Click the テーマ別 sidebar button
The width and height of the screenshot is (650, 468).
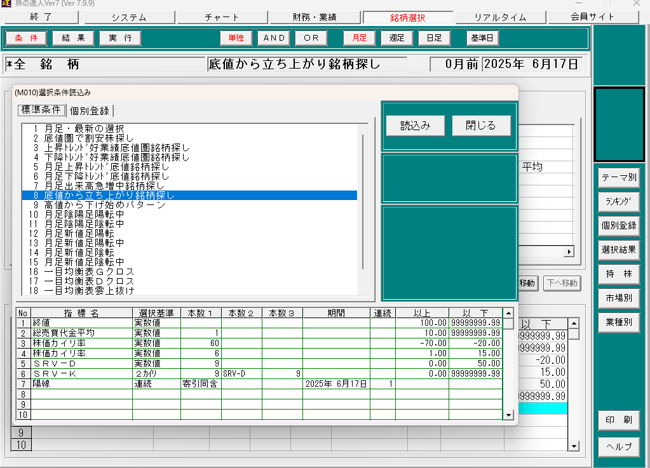(619, 178)
